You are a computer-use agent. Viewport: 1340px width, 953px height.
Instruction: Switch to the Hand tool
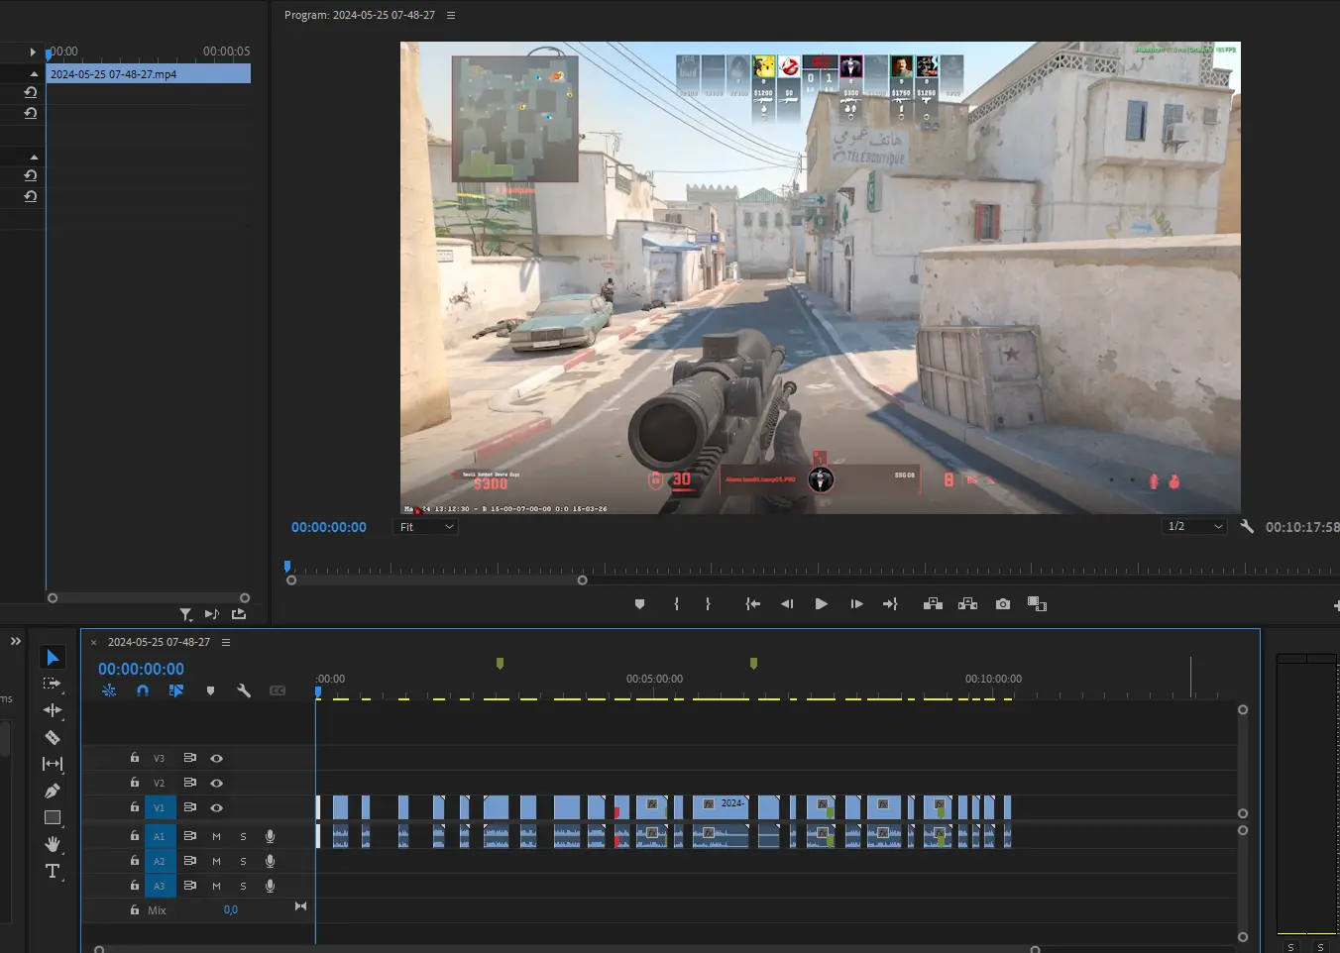53,844
